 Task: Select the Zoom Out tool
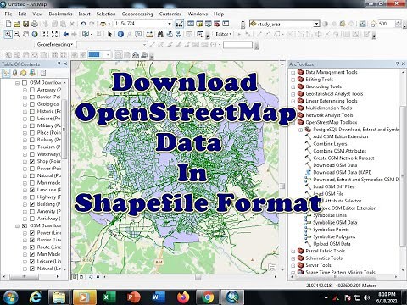17,35
